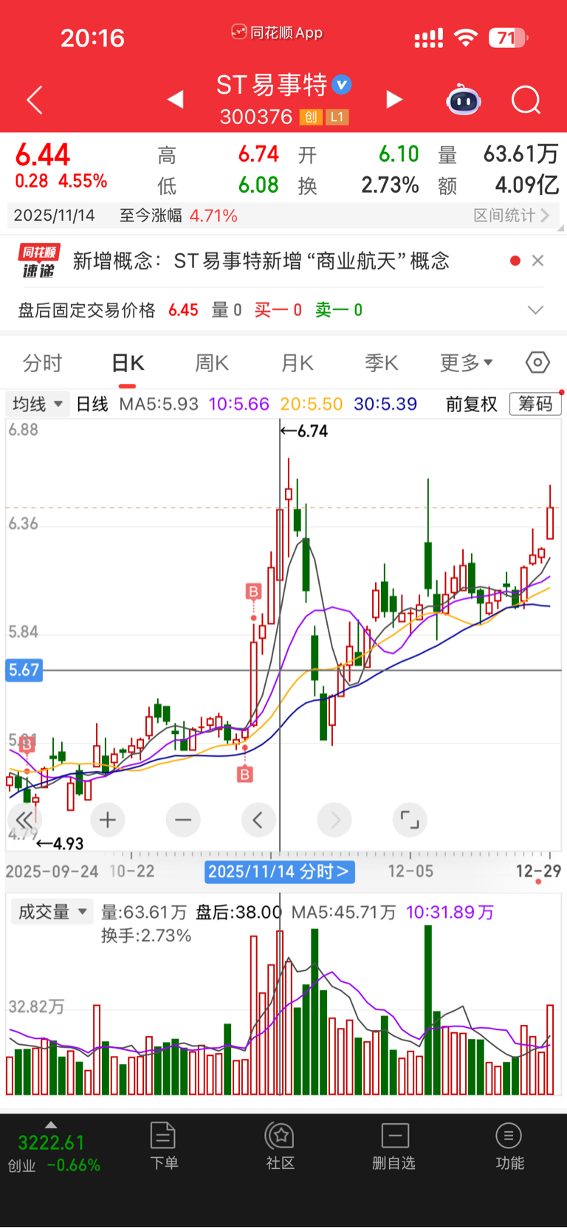Image resolution: width=567 pixels, height=1228 pixels.
Task: Open the robot AI assistant
Action: (464, 100)
